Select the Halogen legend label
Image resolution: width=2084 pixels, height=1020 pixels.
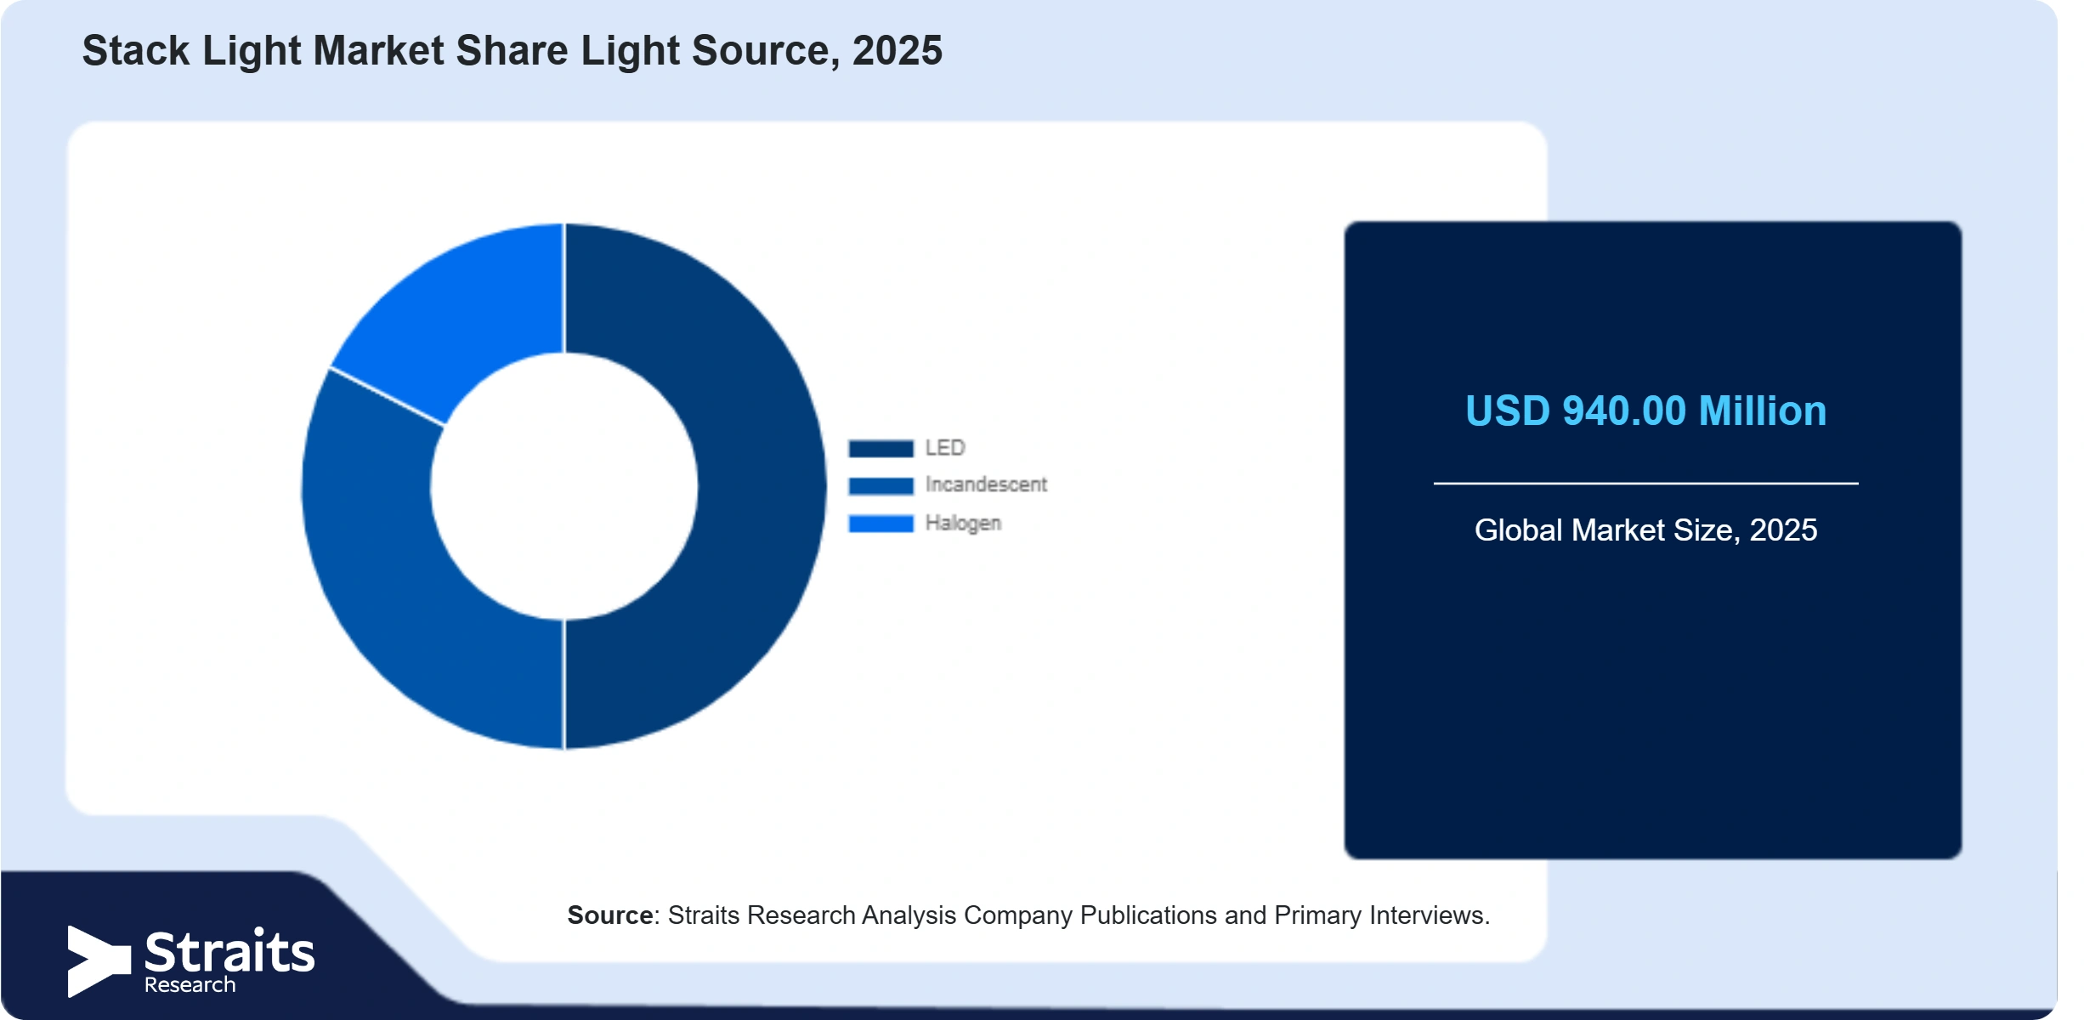pyautogui.click(x=963, y=523)
